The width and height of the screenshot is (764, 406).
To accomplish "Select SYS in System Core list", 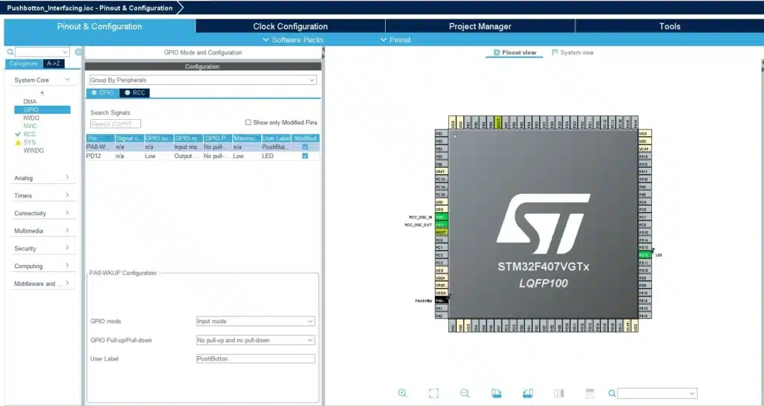I will point(29,142).
